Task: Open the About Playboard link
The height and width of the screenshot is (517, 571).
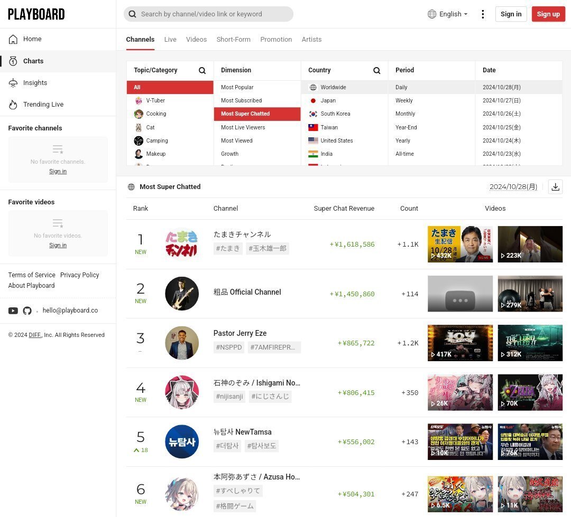Action: pyautogui.click(x=31, y=286)
